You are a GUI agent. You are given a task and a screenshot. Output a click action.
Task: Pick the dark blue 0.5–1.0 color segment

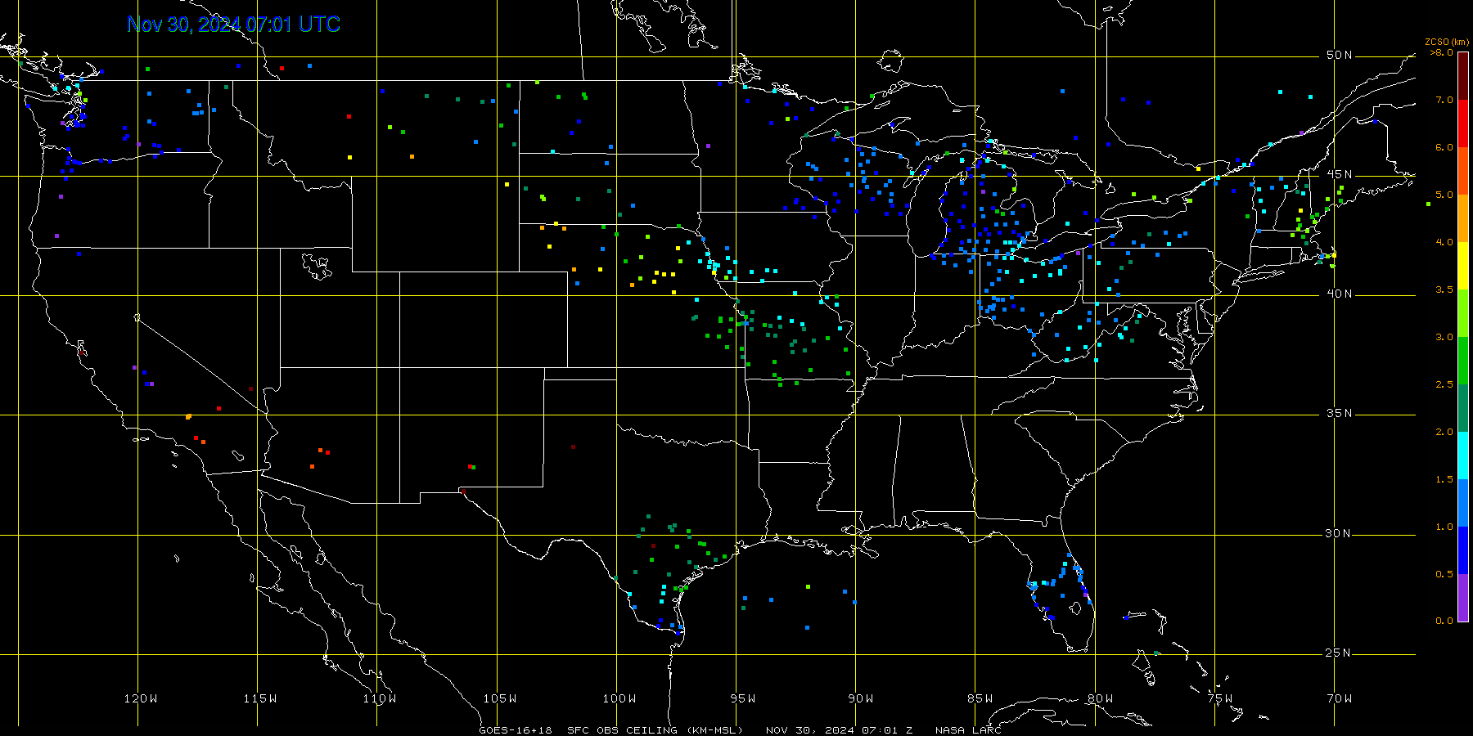pos(1463,550)
